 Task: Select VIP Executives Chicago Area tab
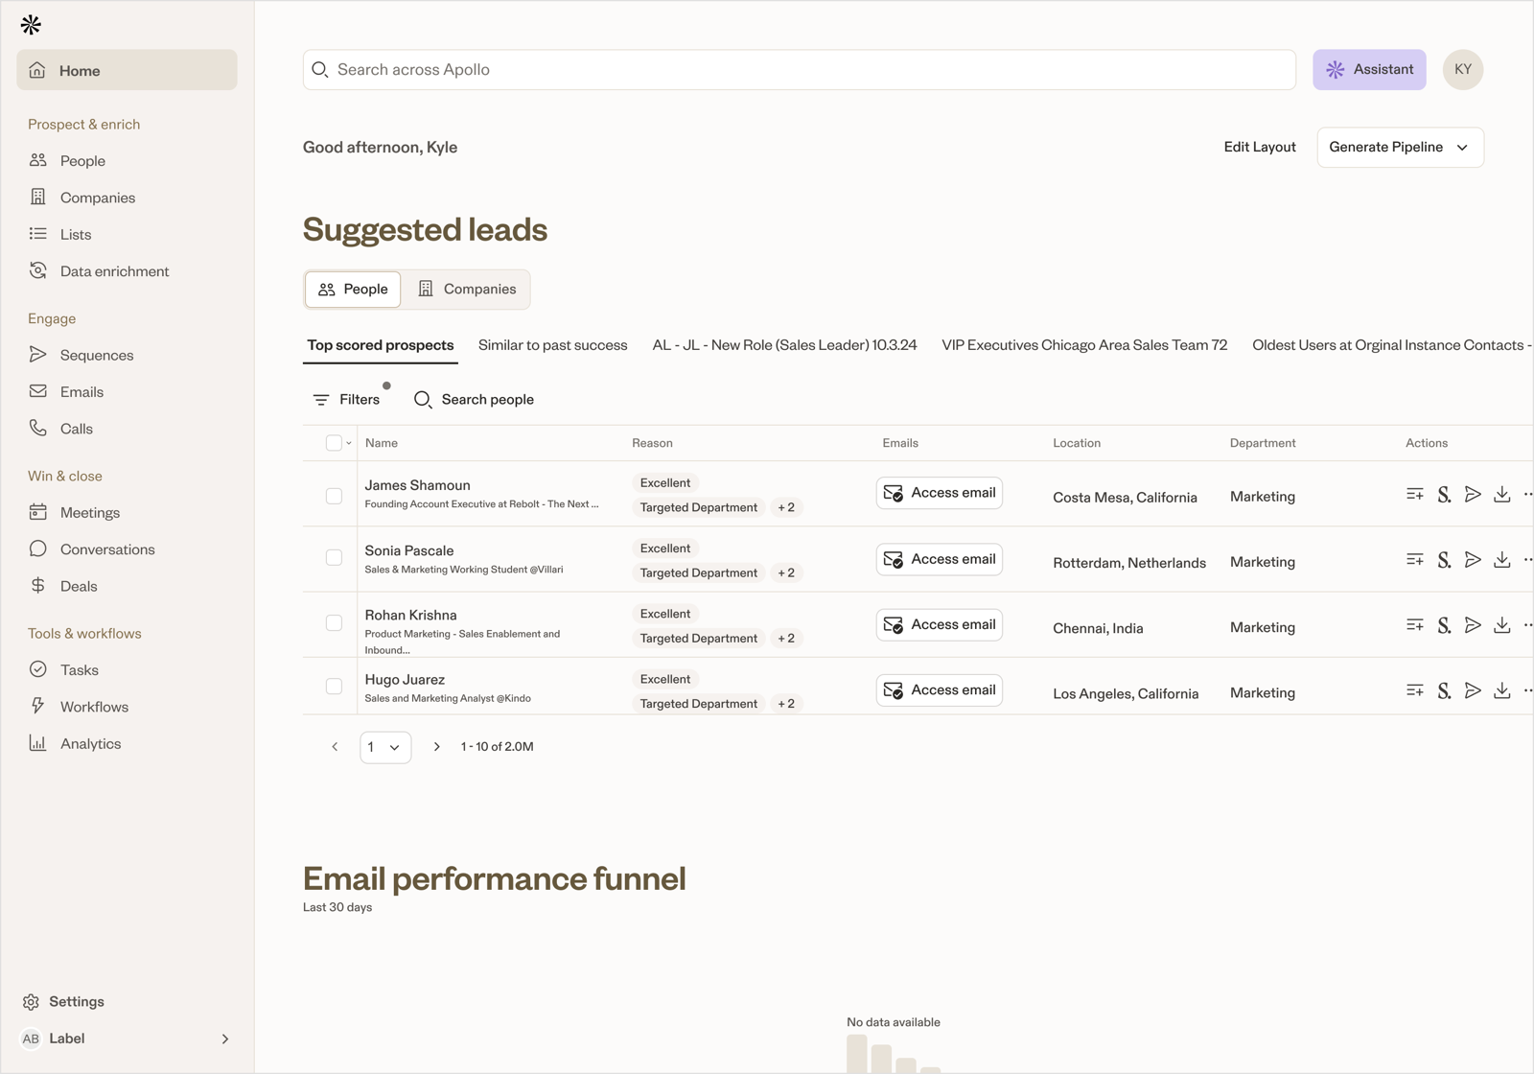tap(1084, 345)
